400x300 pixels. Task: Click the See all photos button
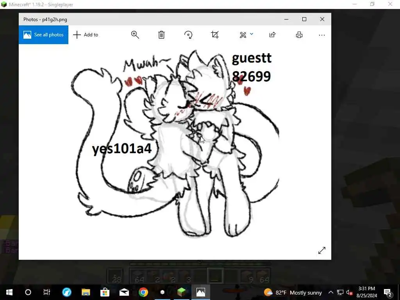point(43,35)
